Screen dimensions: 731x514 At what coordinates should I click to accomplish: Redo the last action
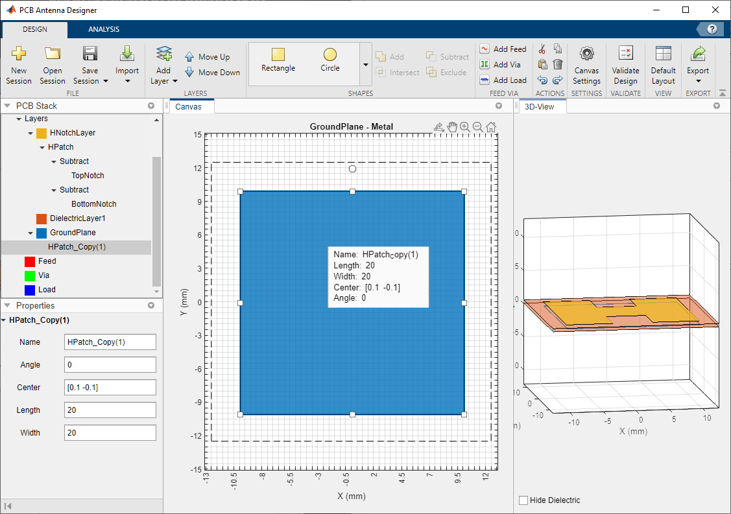pyautogui.click(x=558, y=80)
